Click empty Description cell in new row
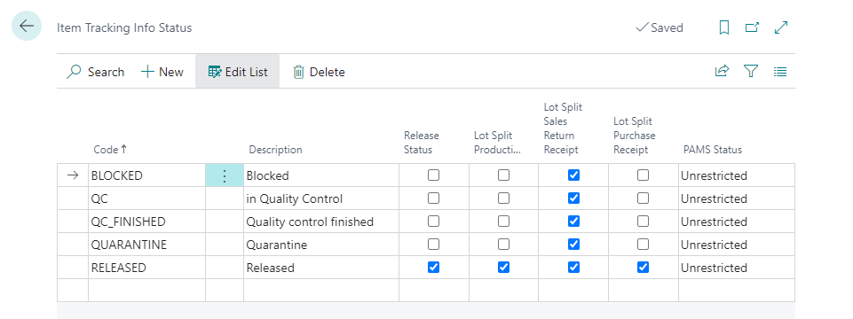The height and width of the screenshot is (319, 853). (x=321, y=290)
